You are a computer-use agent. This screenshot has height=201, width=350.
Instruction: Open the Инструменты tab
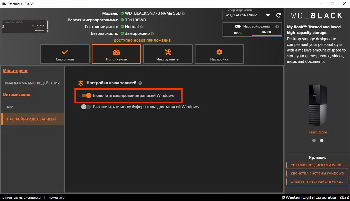[x=168, y=54]
